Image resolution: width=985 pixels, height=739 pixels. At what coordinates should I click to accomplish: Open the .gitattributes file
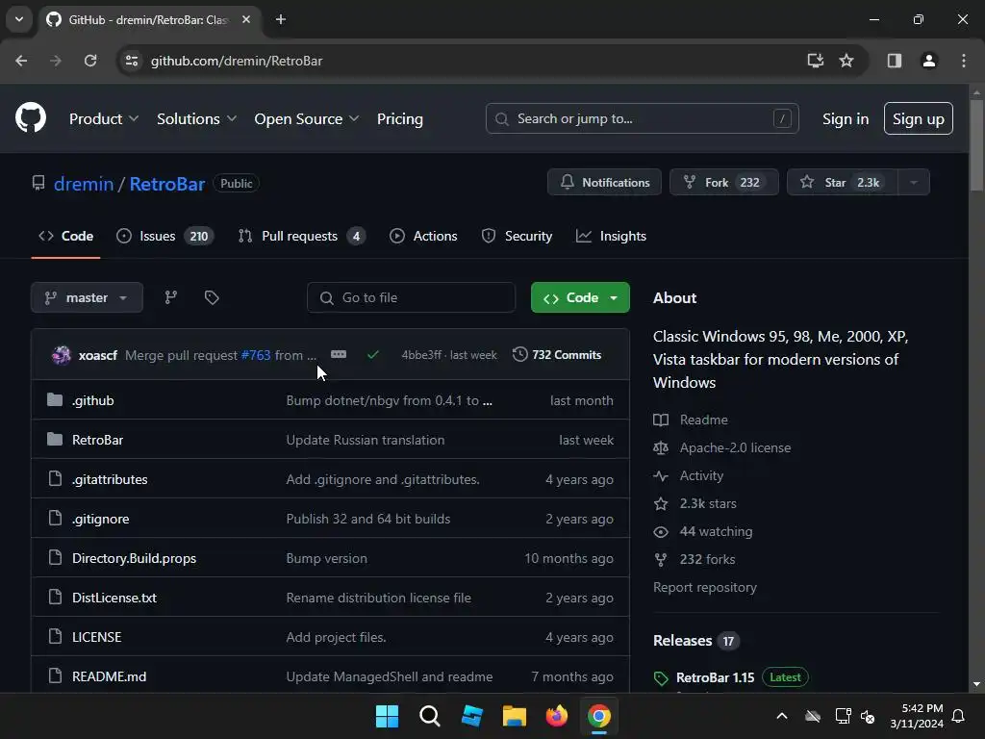click(x=110, y=479)
